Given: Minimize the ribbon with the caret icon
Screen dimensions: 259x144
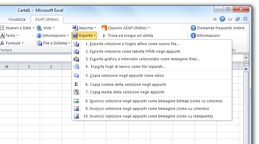Looking at the screenshot, I should click(x=215, y=19).
